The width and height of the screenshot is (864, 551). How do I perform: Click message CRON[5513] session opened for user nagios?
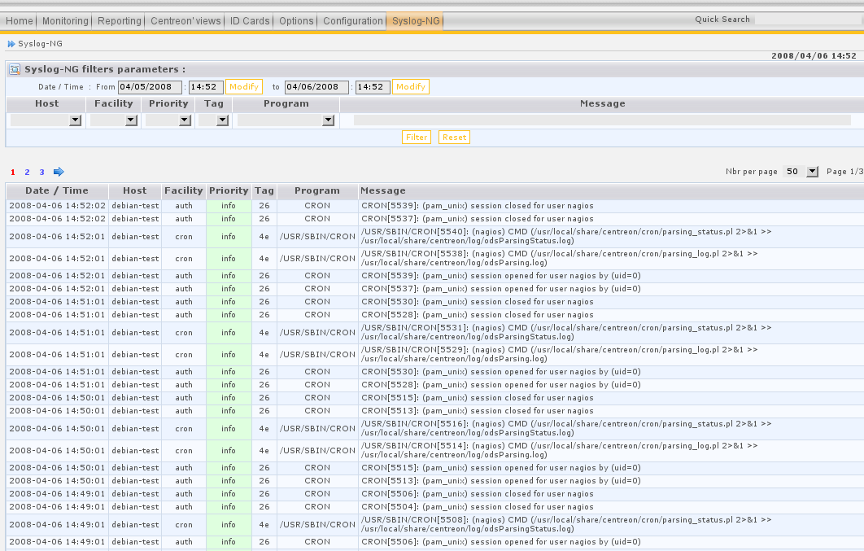501,481
